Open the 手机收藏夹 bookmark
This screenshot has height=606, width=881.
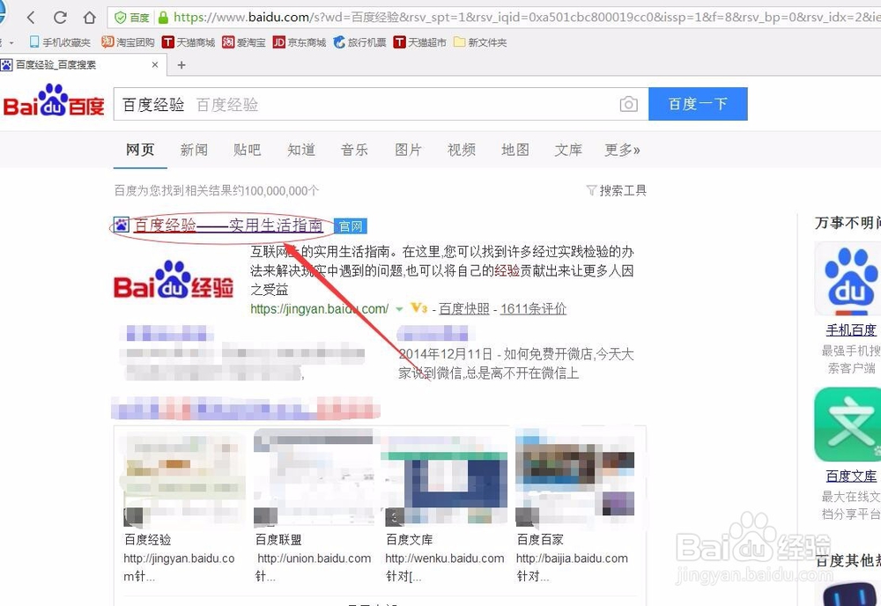point(60,42)
